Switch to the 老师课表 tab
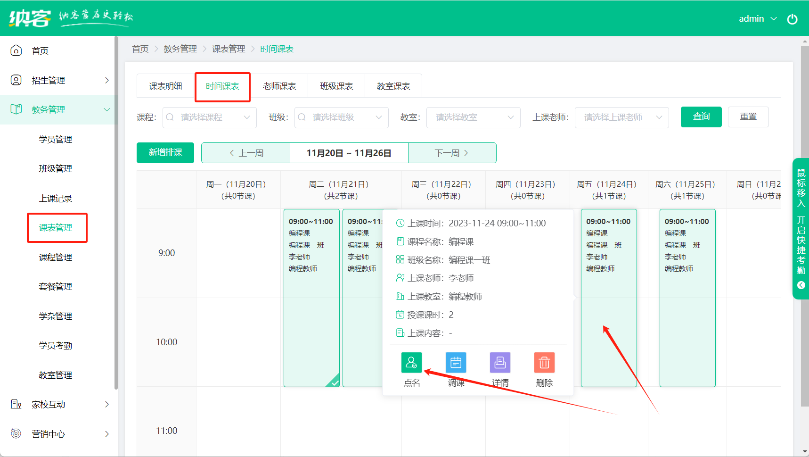Viewport: 809px width, 457px height. pos(279,86)
